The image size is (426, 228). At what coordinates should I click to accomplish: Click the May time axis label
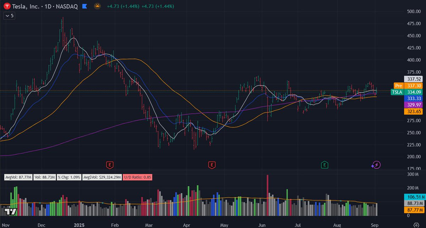[x=224, y=225]
